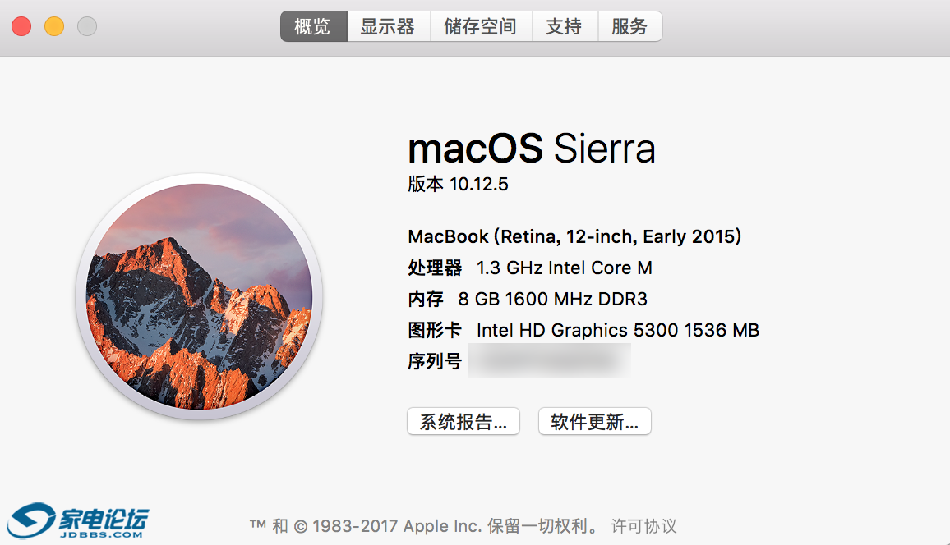
Task: Close the About This Mac window
Action: tap(21, 26)
